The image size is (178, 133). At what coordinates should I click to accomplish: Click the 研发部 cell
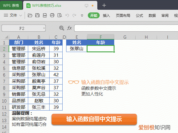(19, 107)
